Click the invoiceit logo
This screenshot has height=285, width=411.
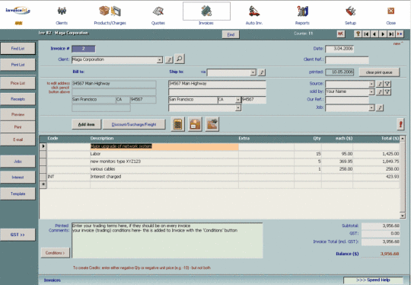(x=18, y=11)
